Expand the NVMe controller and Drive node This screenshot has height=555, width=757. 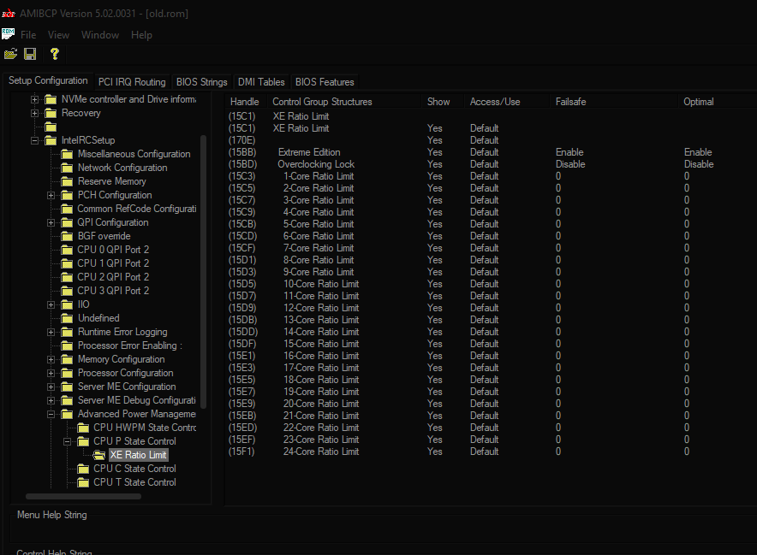[35, 100]
